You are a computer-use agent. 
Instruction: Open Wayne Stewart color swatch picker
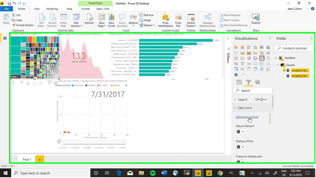[x=241, y=132]
